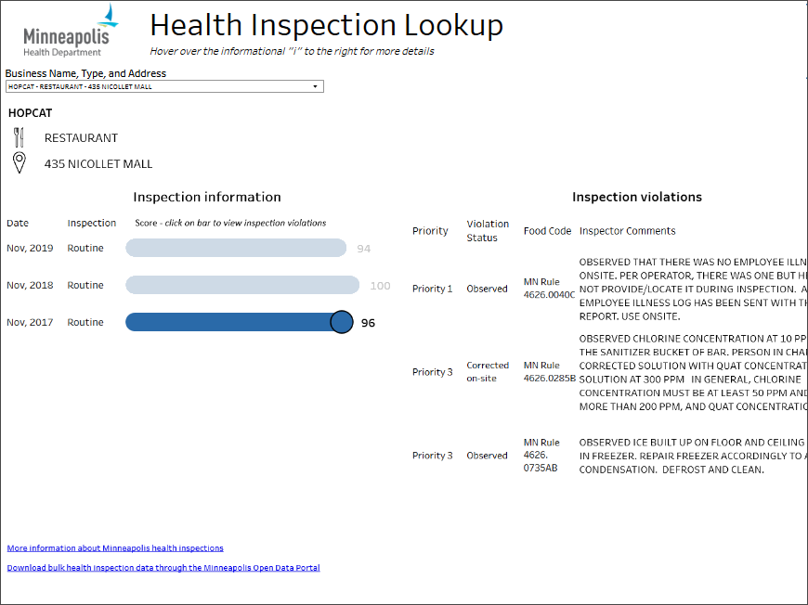Click the dropdown arrow of the business selector
808x605 pixels.
point(316,86)
